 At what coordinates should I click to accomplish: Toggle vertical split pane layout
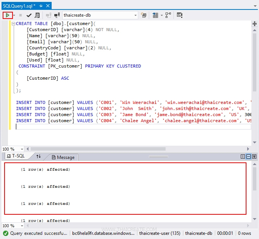(x=243, y=156)
